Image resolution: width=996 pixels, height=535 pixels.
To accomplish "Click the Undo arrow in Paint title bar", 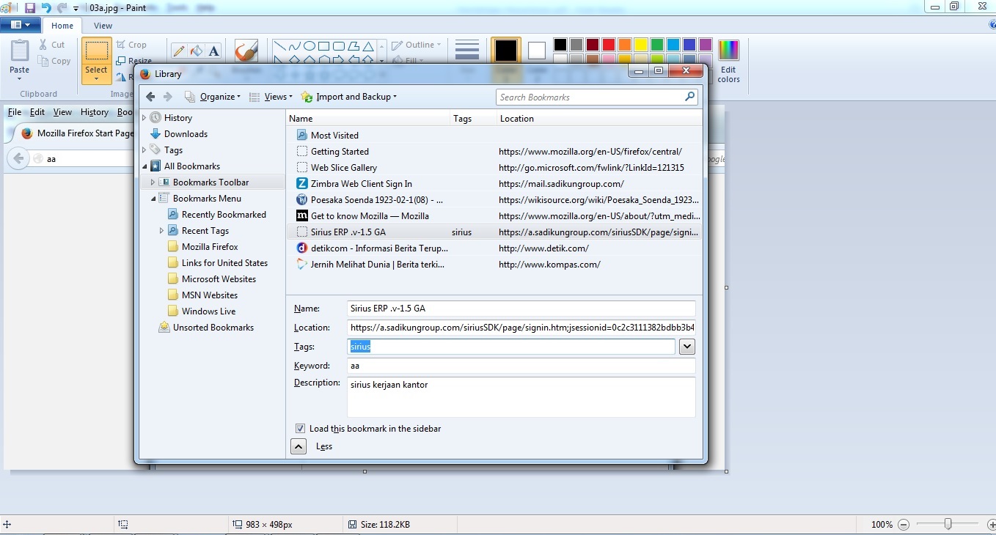I will point(46,7).
